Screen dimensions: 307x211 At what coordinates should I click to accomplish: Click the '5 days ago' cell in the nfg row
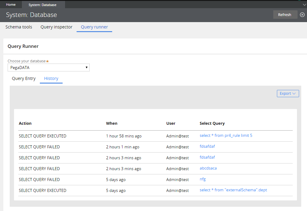[x=116, y=180]
